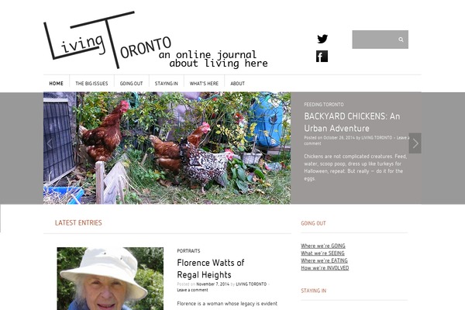Screen dimensions: 465x310
Task: Open the STAYING IN navigation item
Action: (167, 84)
